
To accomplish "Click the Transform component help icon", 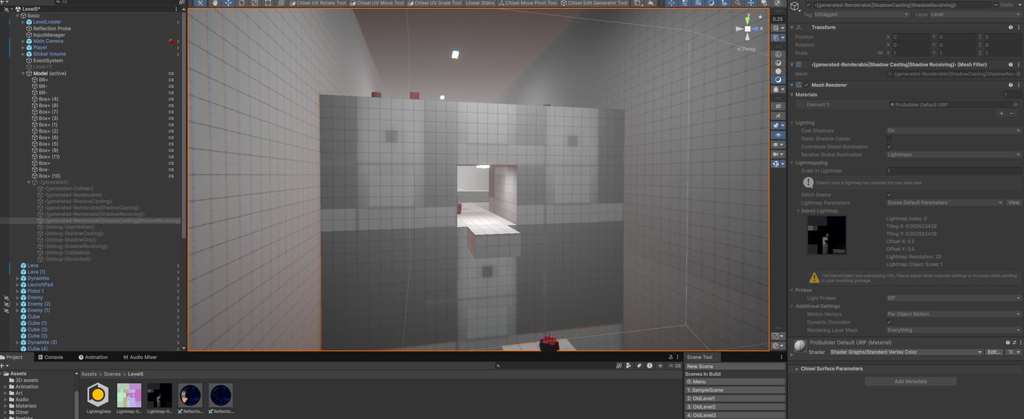I will [1010, 27].
